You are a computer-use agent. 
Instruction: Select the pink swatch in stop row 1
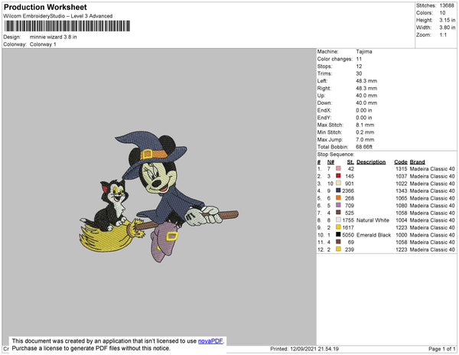tap(338, 168)
